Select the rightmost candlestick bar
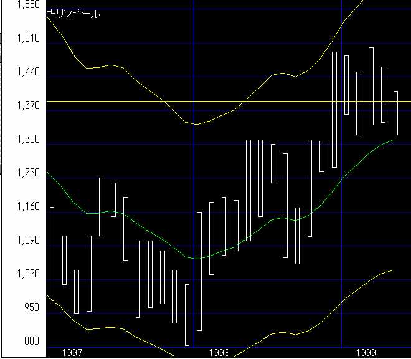411x359 pixels. pyautogui.click(x=395, y=113)
